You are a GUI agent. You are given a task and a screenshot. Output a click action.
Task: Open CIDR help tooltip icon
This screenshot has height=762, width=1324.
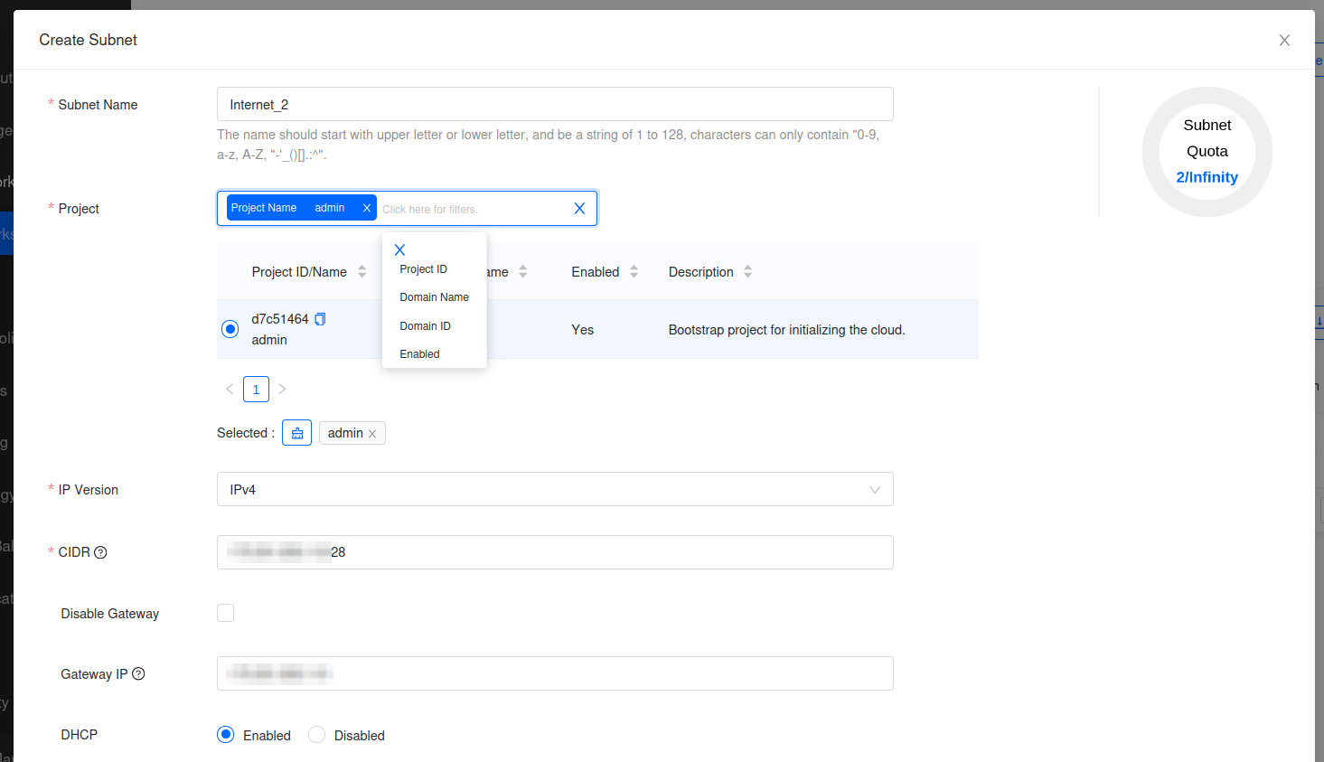click(x=100, y=552)
